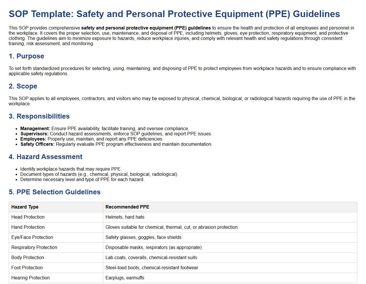Click the "1. Purpose" section heading
Screen dimensions: 366x284
pyautogui.click(x=26, y=56)
